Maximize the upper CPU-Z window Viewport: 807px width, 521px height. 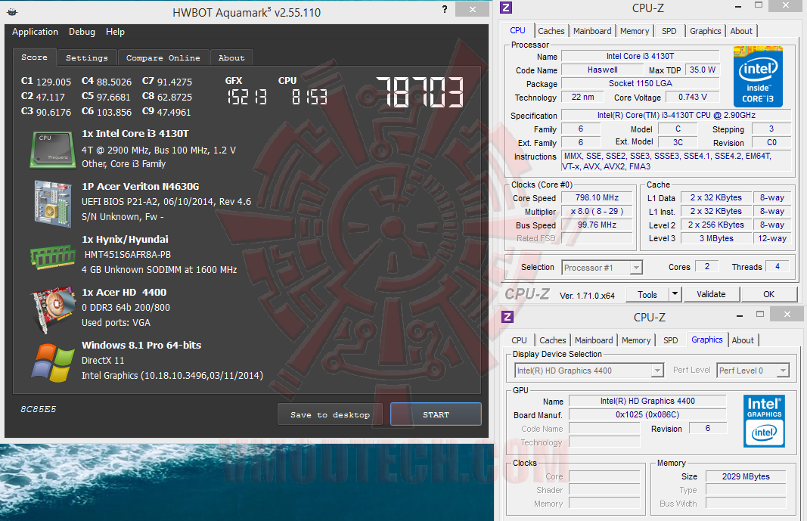click(x=758, y=5)
